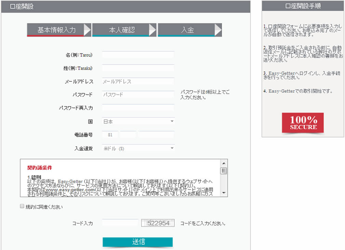Focus the パスワード input field
Viewport: 345px width, 250px height.
(138, 94)
